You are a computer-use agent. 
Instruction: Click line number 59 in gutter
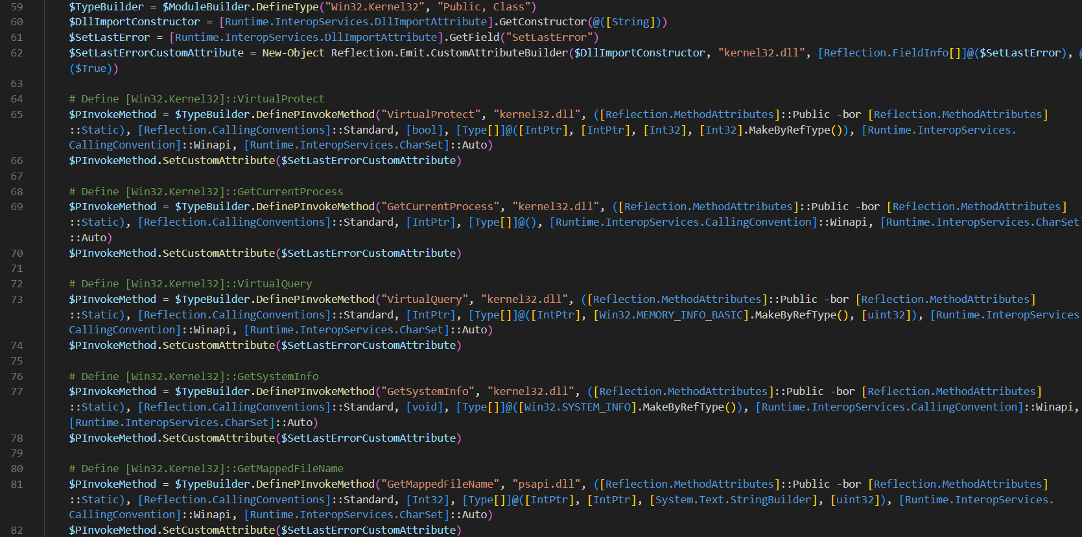coord(17,6)
